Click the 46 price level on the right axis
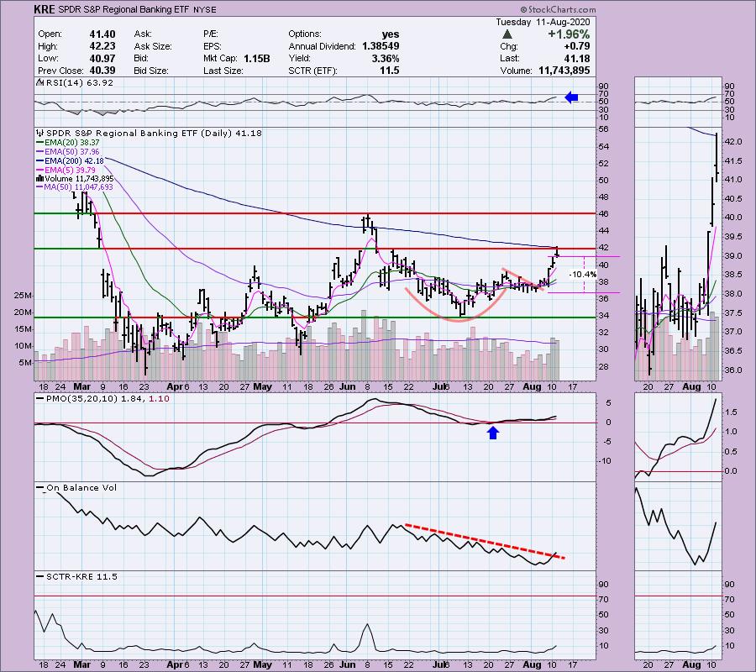756x672 pixels. coord(604,214)
